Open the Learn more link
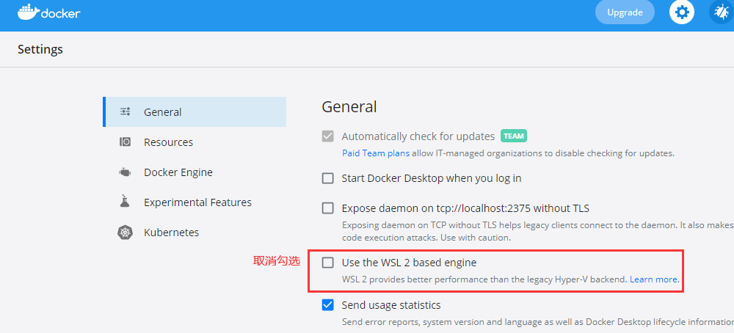734x333 pixels. point(653,279)
